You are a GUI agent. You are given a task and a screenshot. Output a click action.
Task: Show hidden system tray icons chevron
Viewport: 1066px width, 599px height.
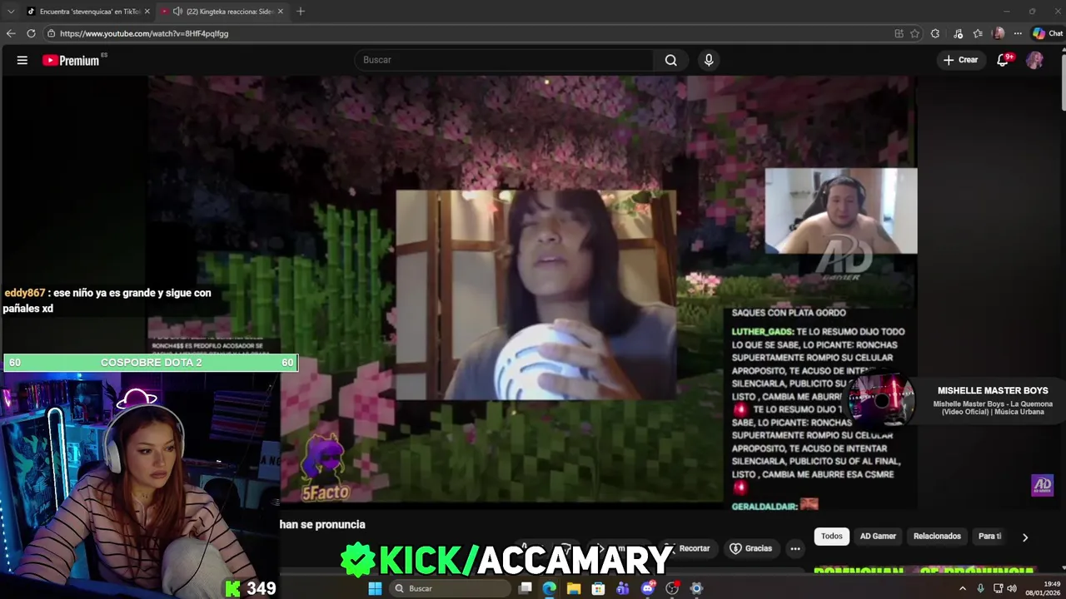963,588
